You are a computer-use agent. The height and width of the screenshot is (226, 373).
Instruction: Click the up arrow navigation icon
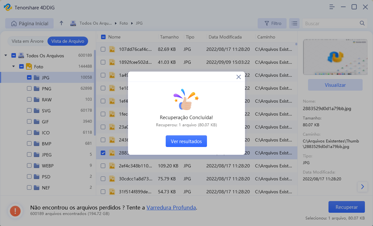(x=61, y=23)
